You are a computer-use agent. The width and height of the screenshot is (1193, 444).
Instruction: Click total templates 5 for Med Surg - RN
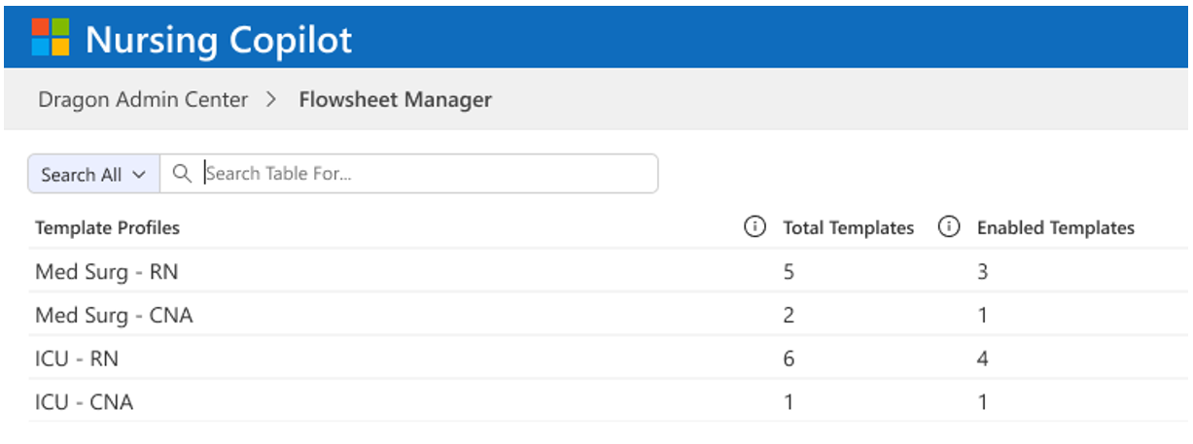[789, 272]
